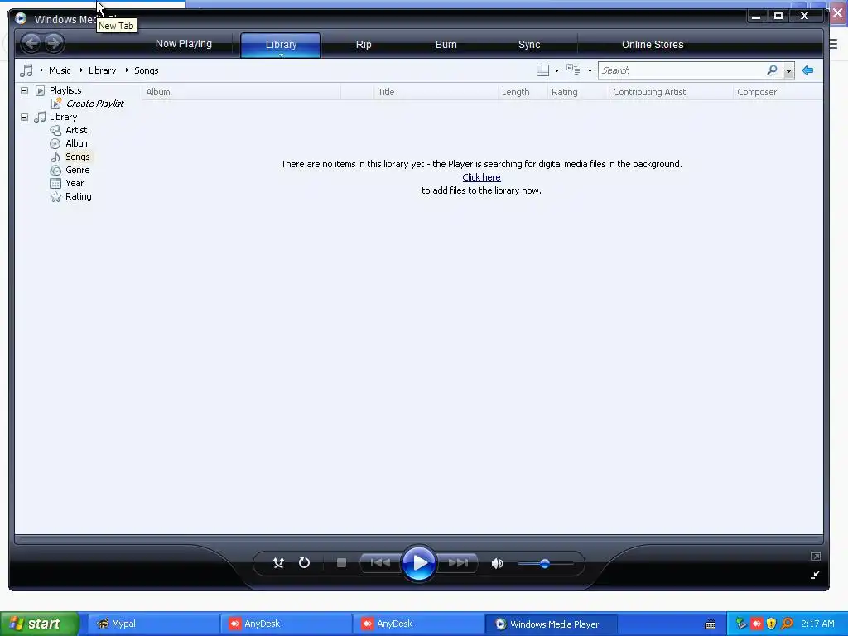Viewport: 848px width, 636px height.
Task: Select Library in the breadcrumb path
Action: pos(102,70)
